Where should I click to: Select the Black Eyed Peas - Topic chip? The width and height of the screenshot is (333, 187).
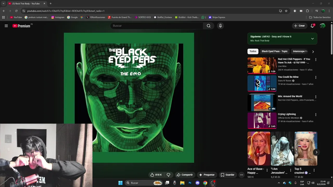pos(274,51)
